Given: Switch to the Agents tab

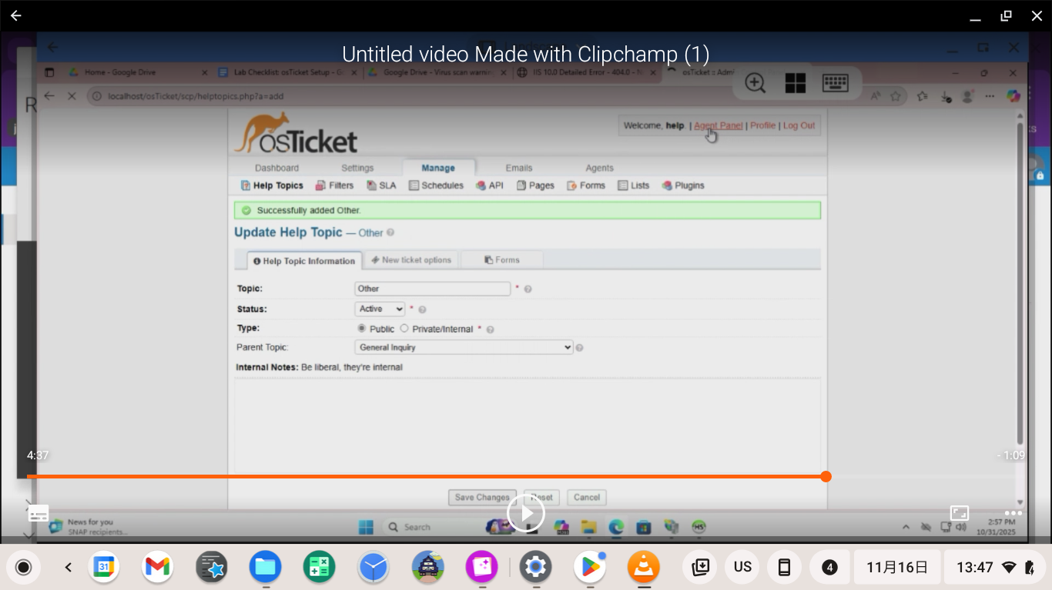Looking at the screenshot, I should (599, 168).
